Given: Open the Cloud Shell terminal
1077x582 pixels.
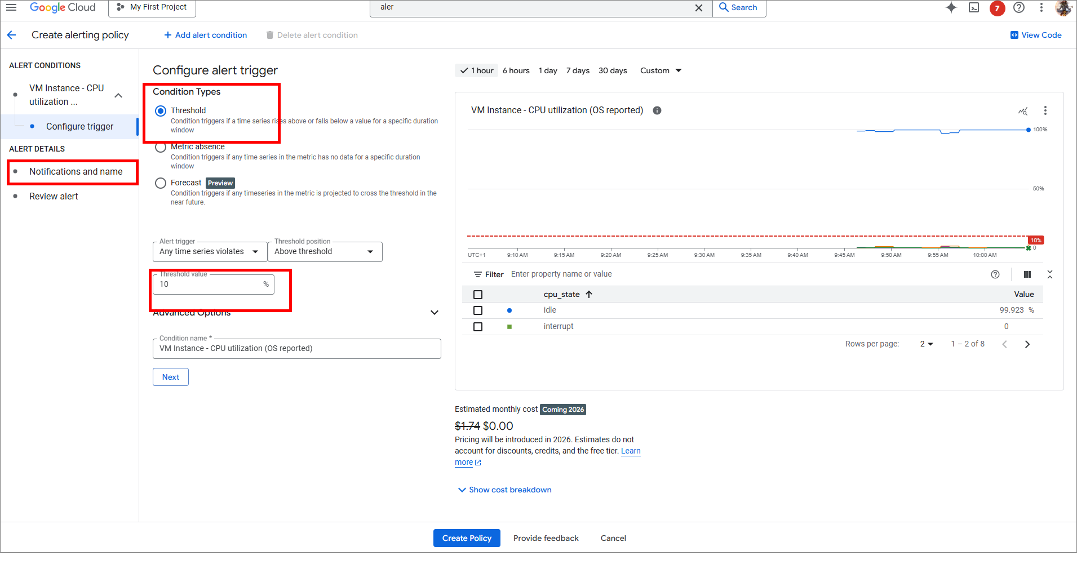Looking at the screenshot, I should pyautogui.click(x=974, y=8).
